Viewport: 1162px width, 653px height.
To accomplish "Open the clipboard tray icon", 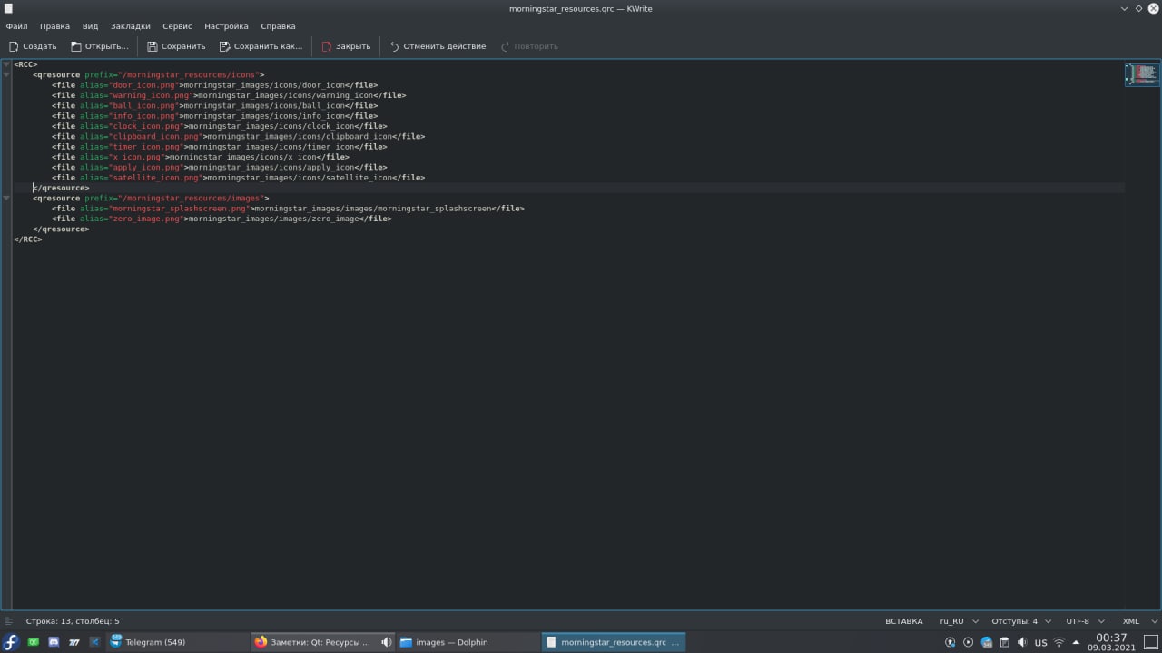I will [1004, 642].
